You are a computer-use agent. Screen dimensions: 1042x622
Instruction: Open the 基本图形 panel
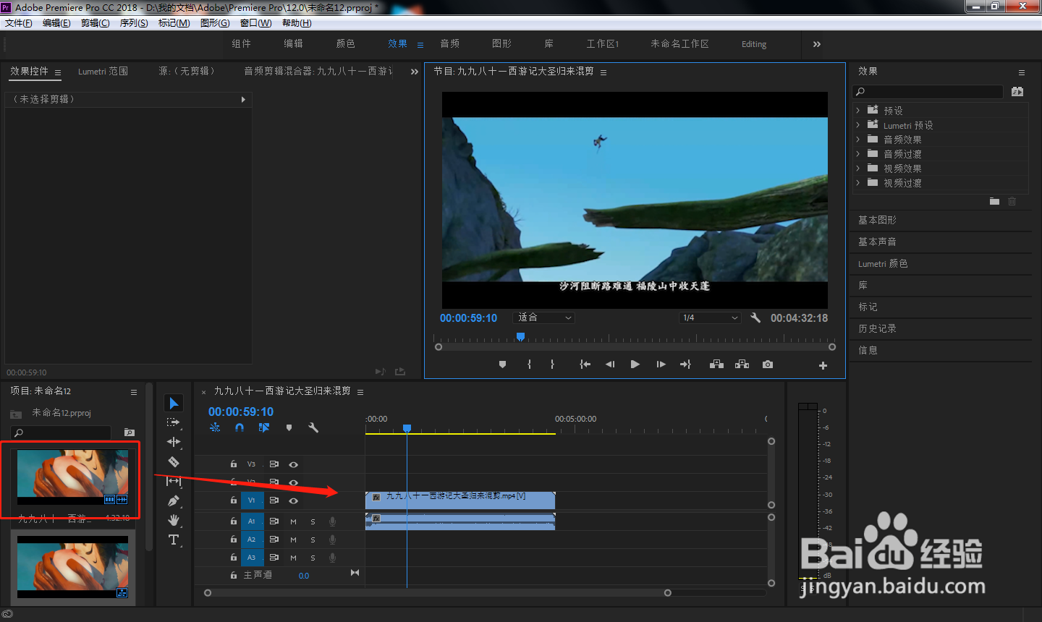pos(877,220)
